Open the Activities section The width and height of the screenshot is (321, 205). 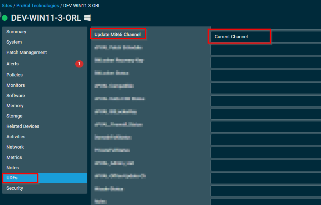point(16,137)
